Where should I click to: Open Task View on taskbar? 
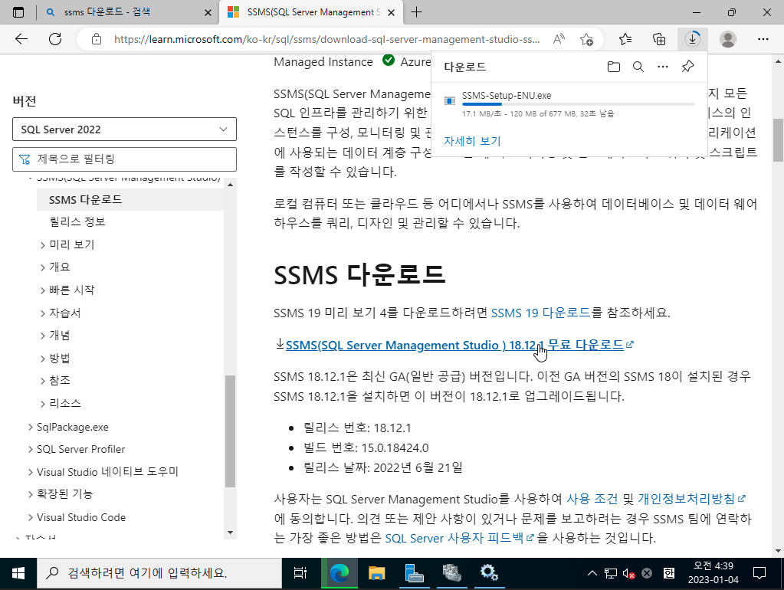pyautogui.click(x=300, y=573)
